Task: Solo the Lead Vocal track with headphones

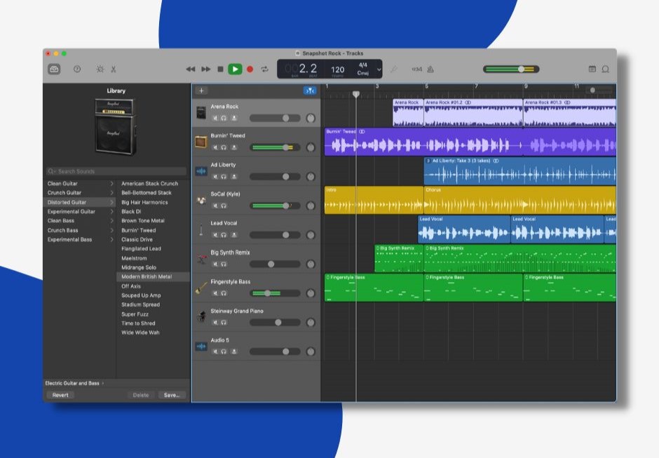Action: pyautogui.click(x=224, y=235)
